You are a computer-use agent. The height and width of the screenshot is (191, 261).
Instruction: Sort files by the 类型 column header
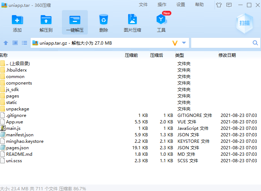tap(179, 55)
